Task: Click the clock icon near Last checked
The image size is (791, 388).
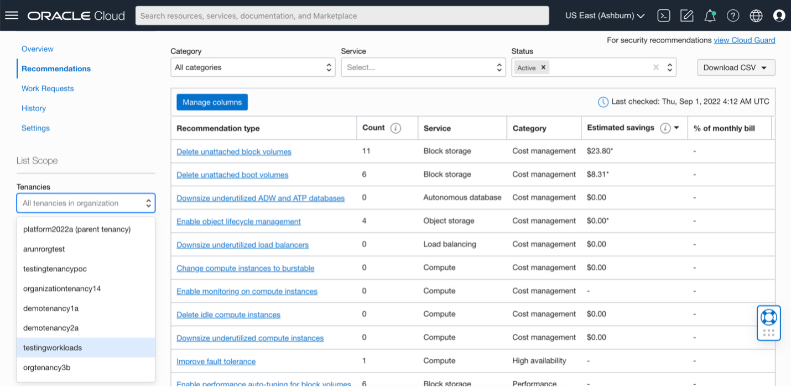Action: (602, 101)
